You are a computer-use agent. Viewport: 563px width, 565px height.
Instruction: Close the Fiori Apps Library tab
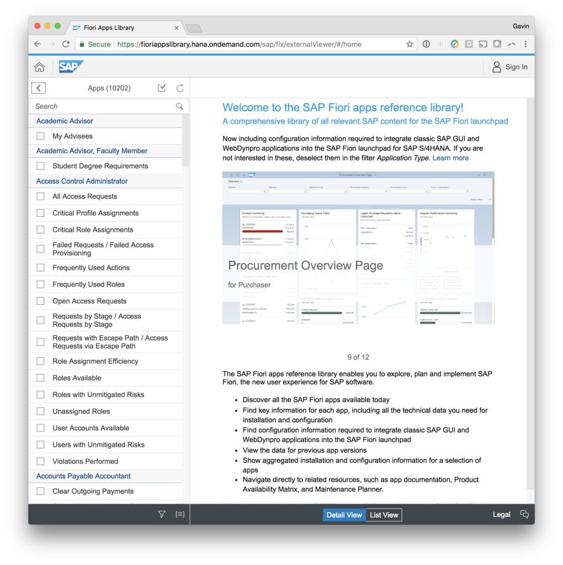click(176, 28)
